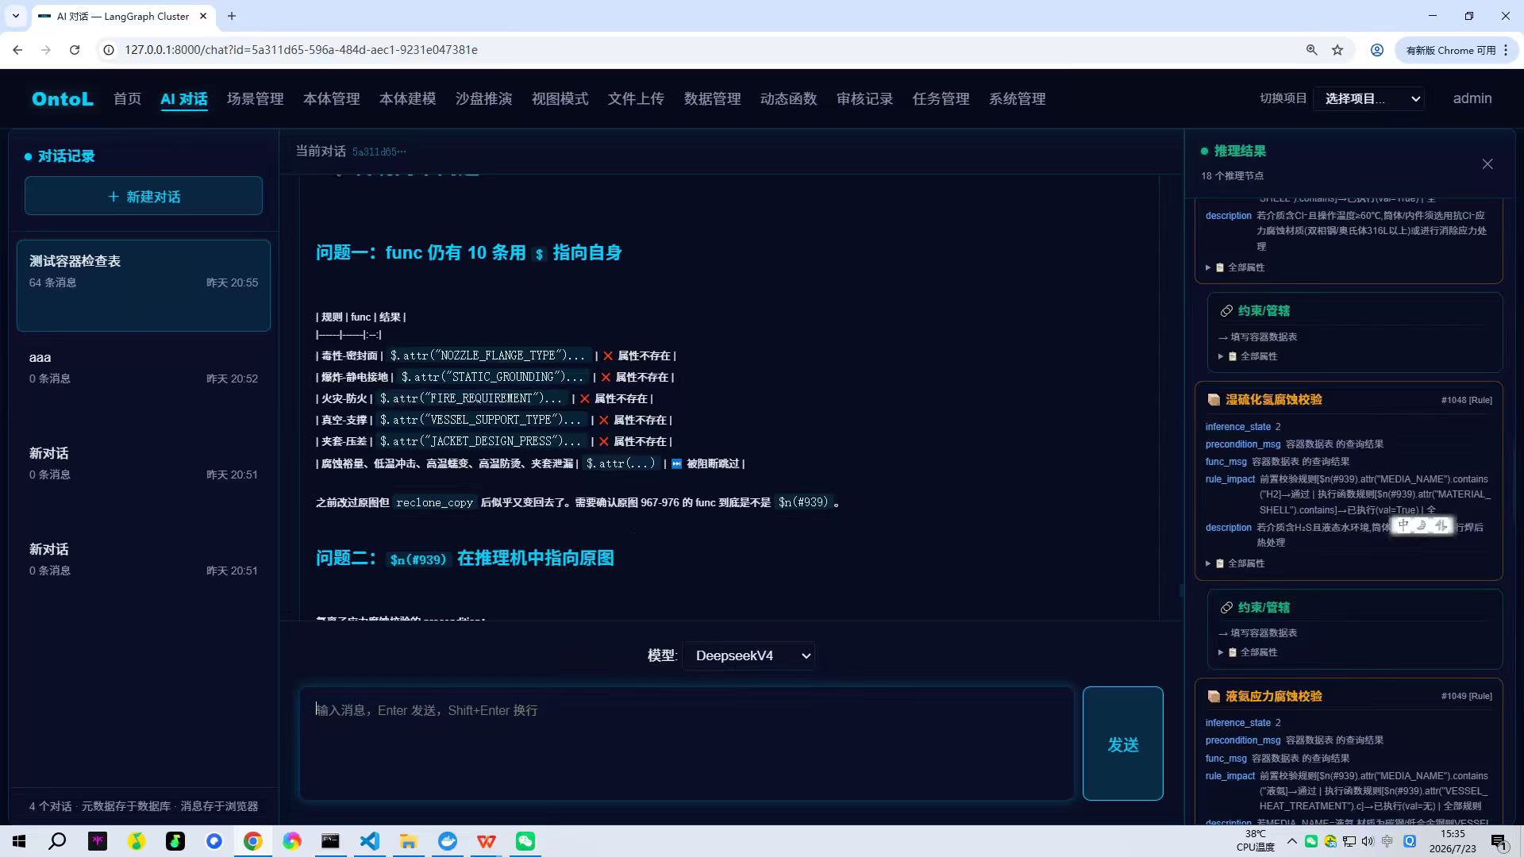Open Docker Desktop from the taskbar
Viewport: 1524px width, 857px height.
448,841
